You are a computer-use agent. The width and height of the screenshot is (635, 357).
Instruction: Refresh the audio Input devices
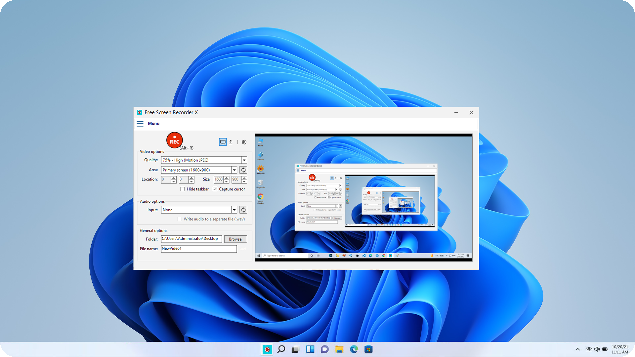[x=243, y=210]
